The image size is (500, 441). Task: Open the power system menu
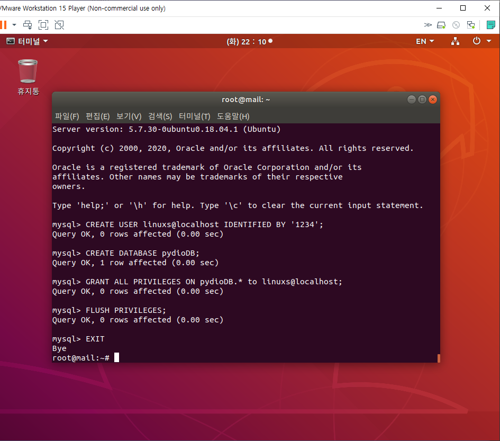[480, 41]
